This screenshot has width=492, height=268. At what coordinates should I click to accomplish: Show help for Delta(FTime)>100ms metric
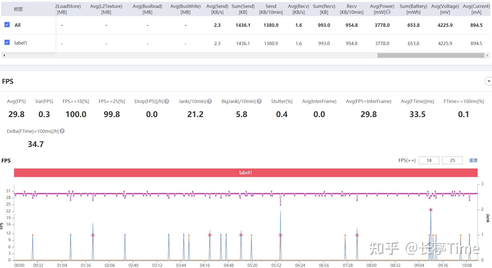pos(62,131)
